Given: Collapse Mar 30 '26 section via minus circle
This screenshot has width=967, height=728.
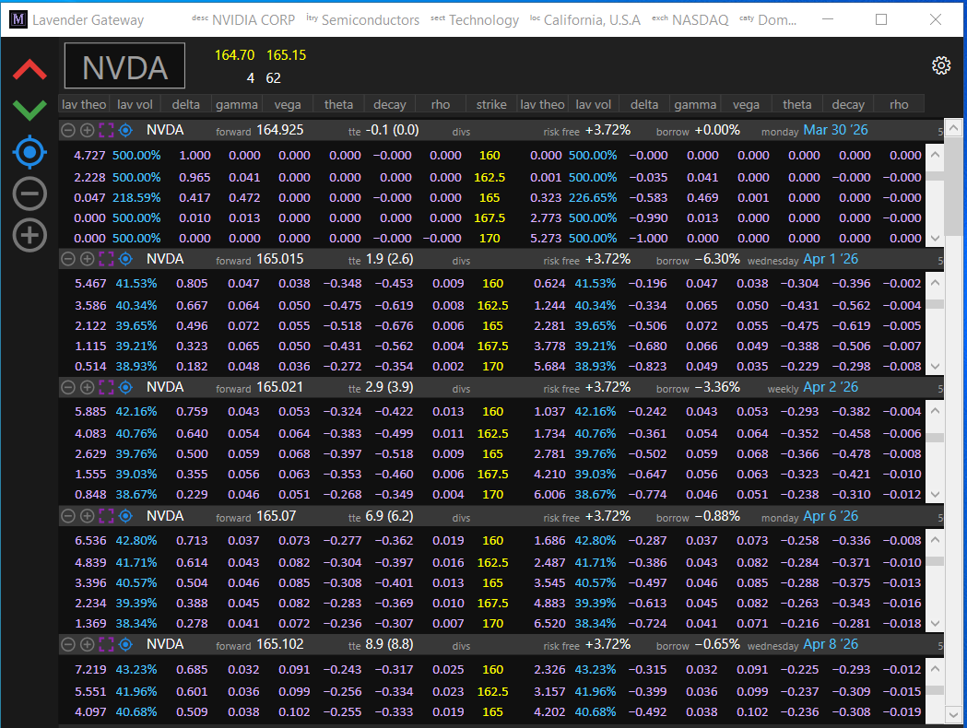Looking at the screenshot, I should tap(67, 130).
